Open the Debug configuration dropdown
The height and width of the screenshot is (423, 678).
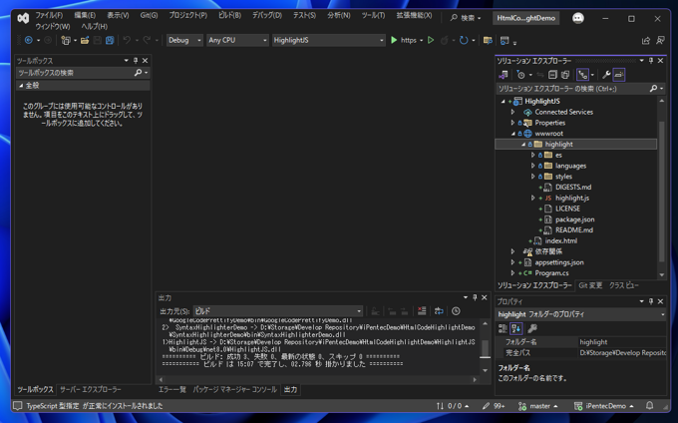(x=184, y=40)
